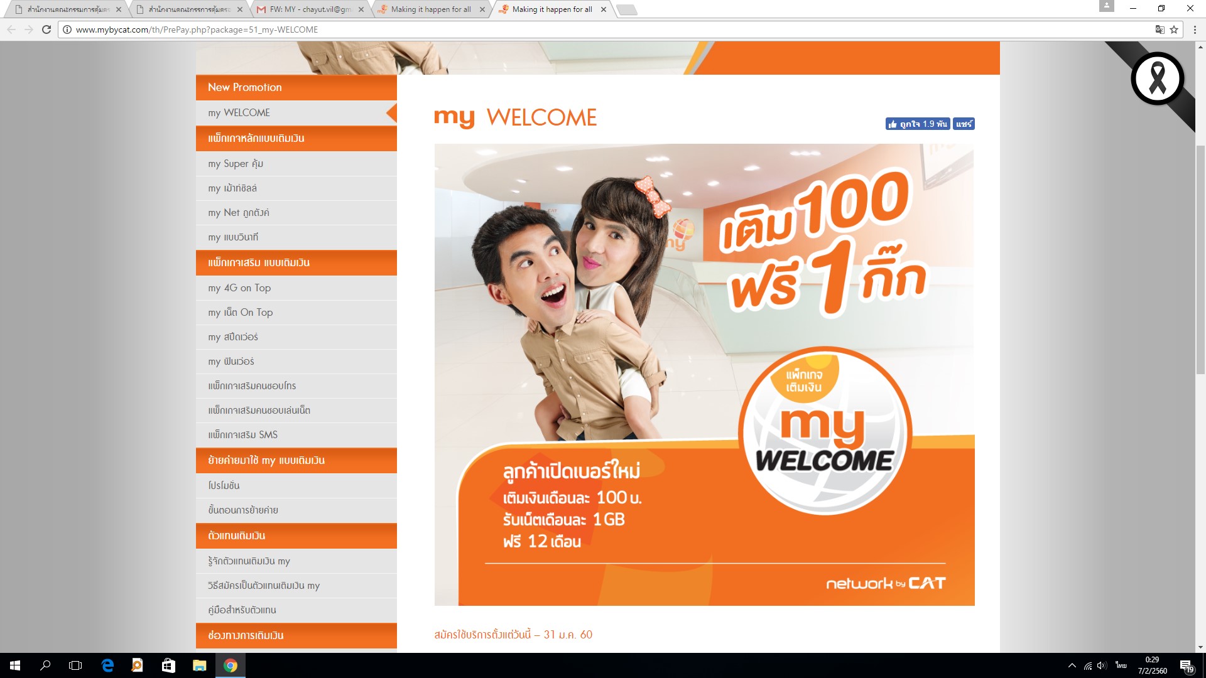Select แพ็กเกจเสริม SMS menu item
1206x678 pixels.
(x=242, y=435)
